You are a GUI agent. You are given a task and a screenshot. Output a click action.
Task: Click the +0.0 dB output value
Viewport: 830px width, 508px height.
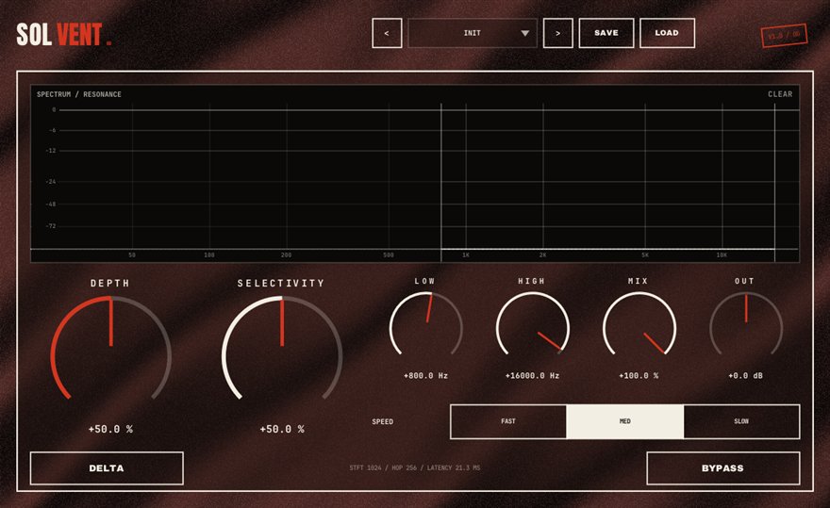tap(746, 376)
